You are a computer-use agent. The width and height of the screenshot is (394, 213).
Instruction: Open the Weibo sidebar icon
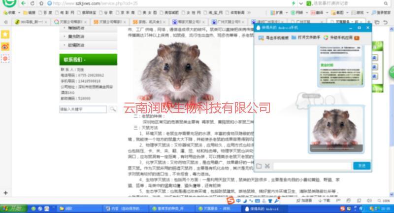tap(5, 47)
